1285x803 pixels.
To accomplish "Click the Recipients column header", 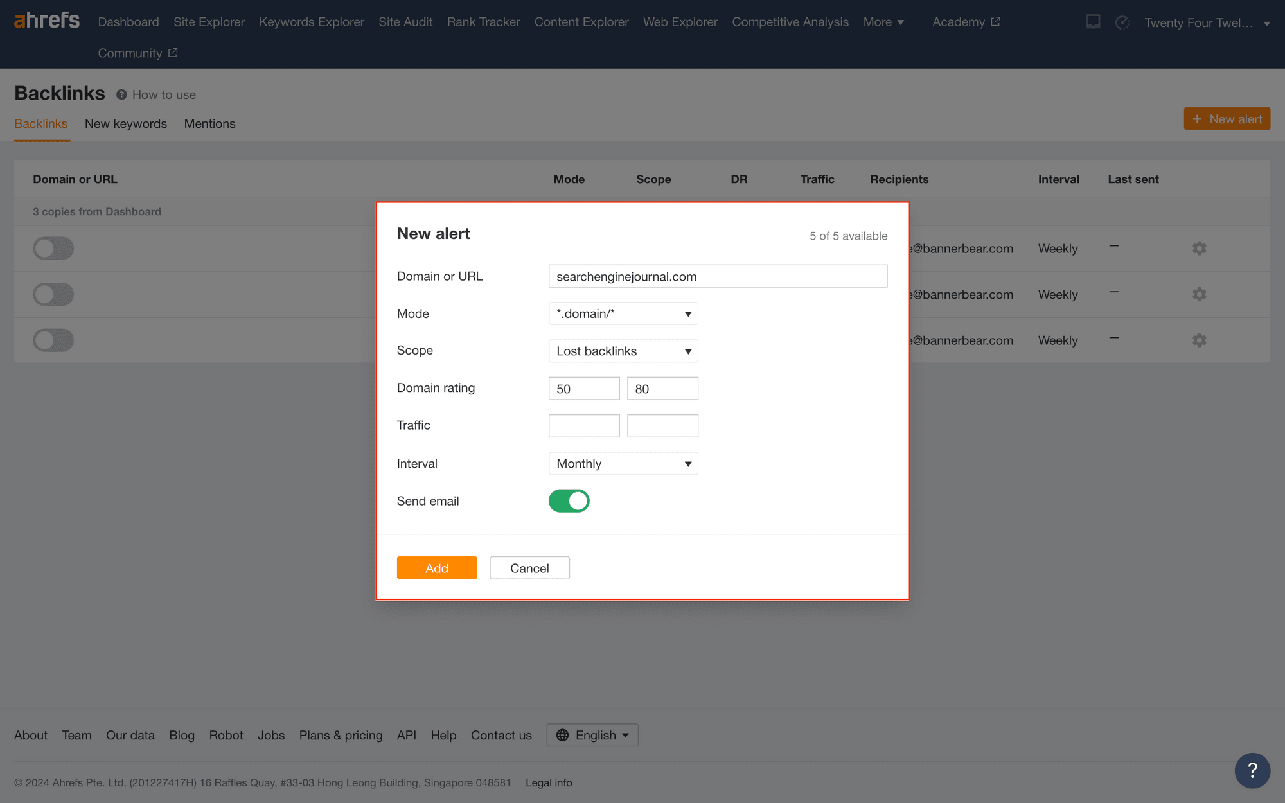I will tap(899, 179).
